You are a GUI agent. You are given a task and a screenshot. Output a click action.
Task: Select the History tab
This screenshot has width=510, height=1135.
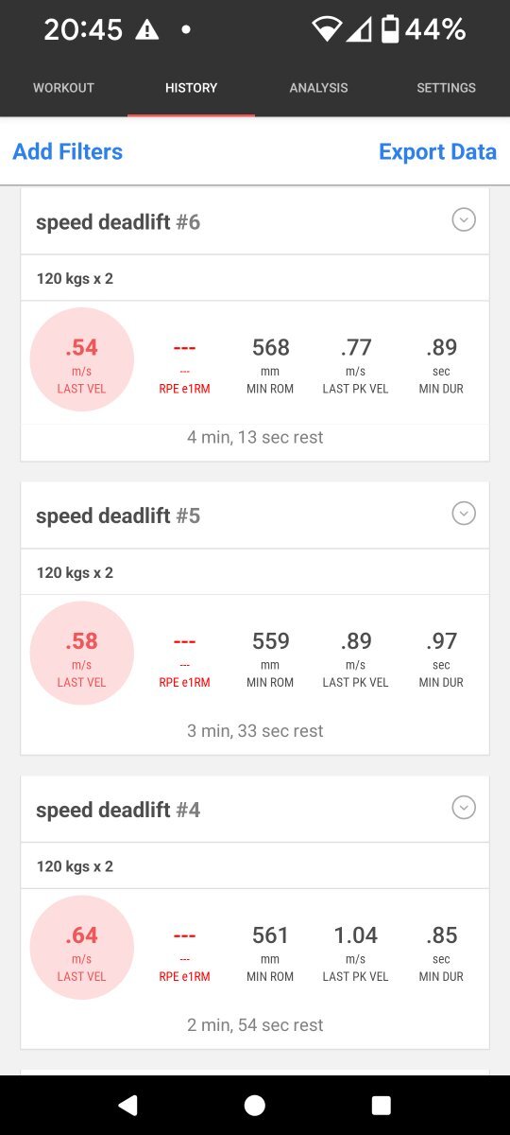click(x=191, y=88)
